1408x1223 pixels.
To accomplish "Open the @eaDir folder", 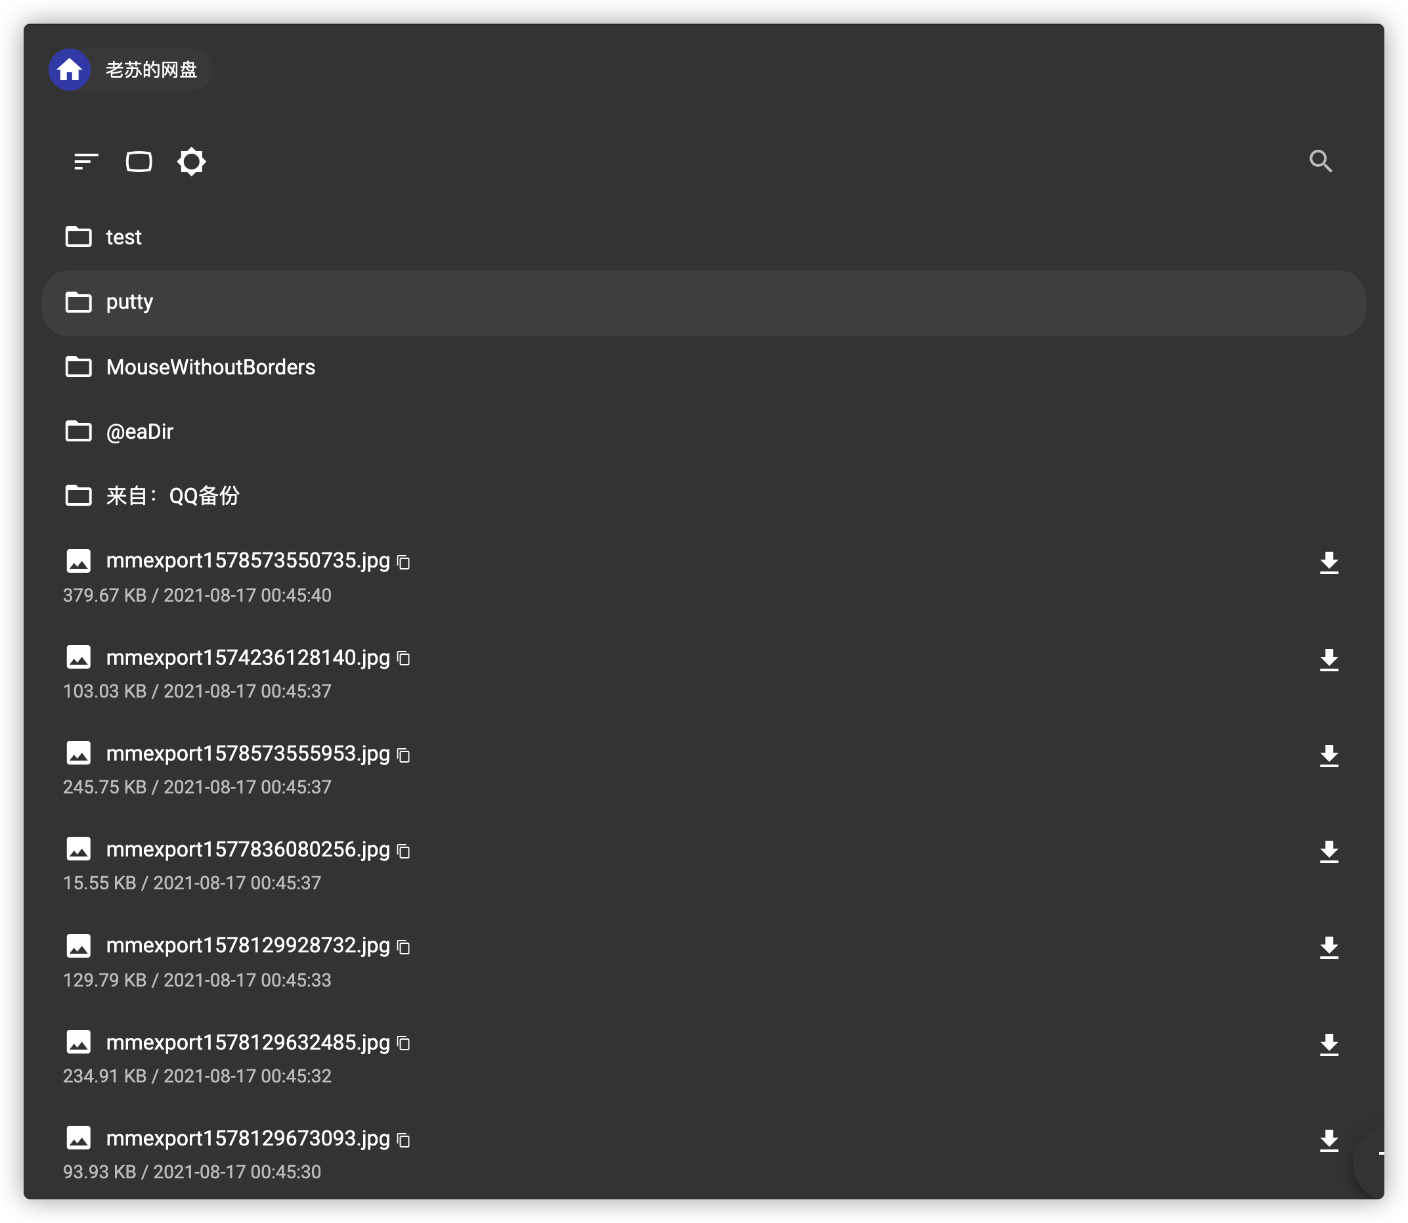I will point(140,432).
